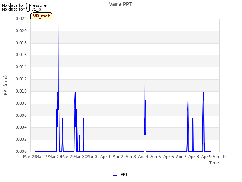Click the 'No data for f_li75_p' message
242x182 pixels.
[x=22, y=9]
